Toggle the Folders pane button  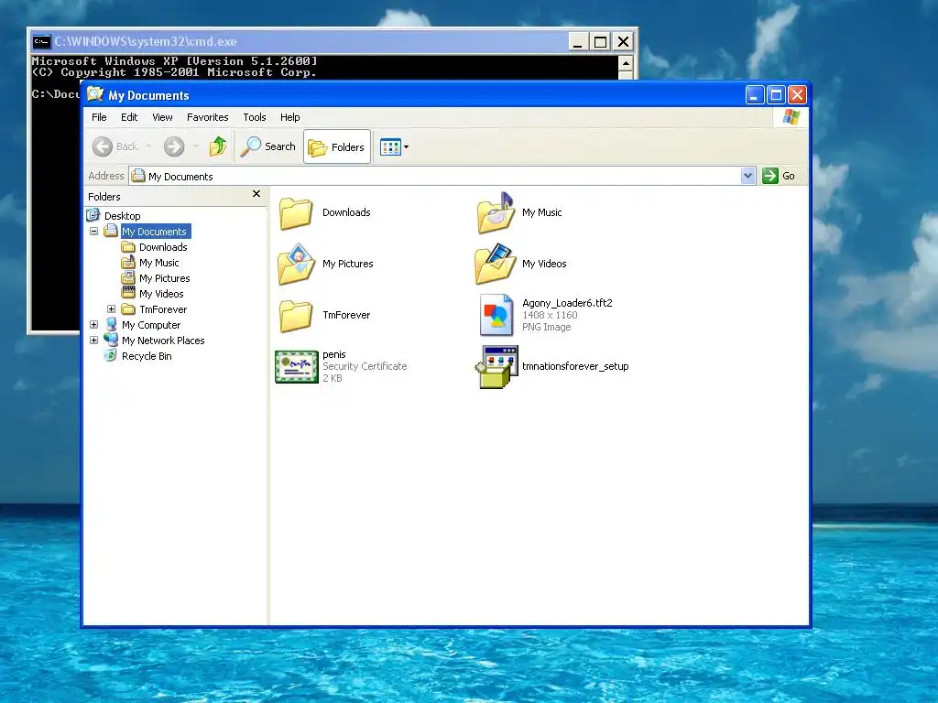tap(337, 146)
